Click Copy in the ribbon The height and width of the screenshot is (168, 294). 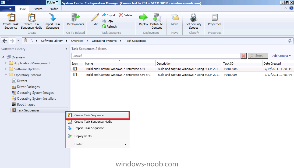108,21
